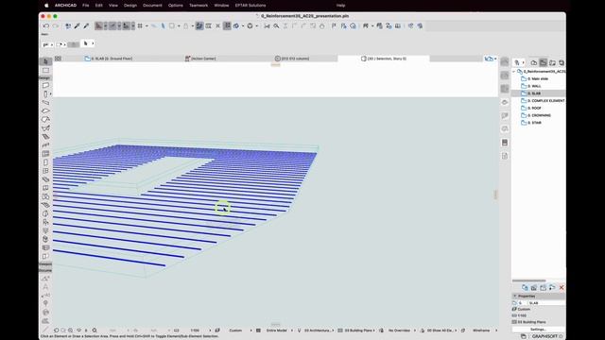The height and width of the screenshot is (340, 605).
Task: Select the Slab tool in the toolbox
Action: [x=45, y=111]
